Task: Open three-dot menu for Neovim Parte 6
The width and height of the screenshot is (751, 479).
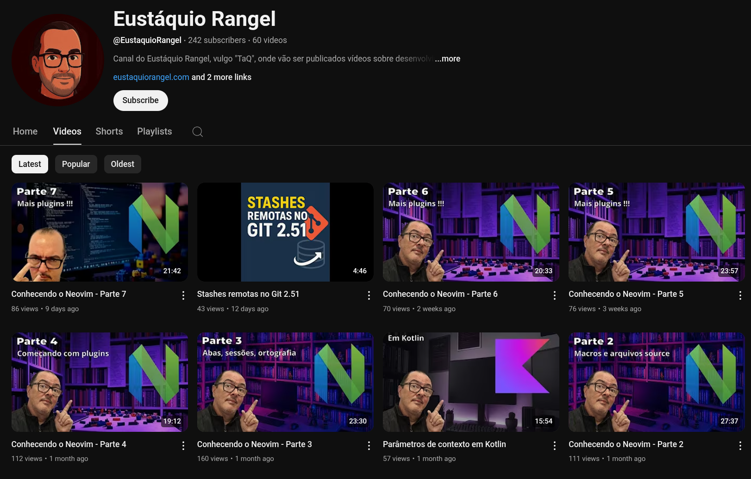Action: 555,295
